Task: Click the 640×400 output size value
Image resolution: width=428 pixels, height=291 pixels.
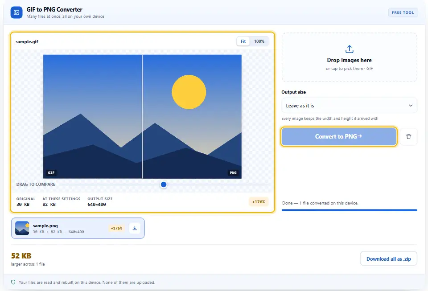Action: (97, 204)
